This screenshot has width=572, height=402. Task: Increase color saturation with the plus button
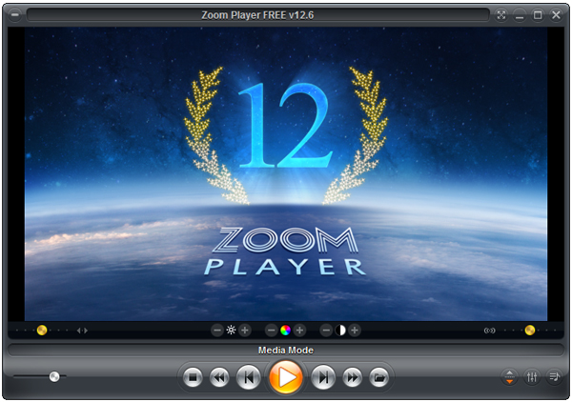299,331
